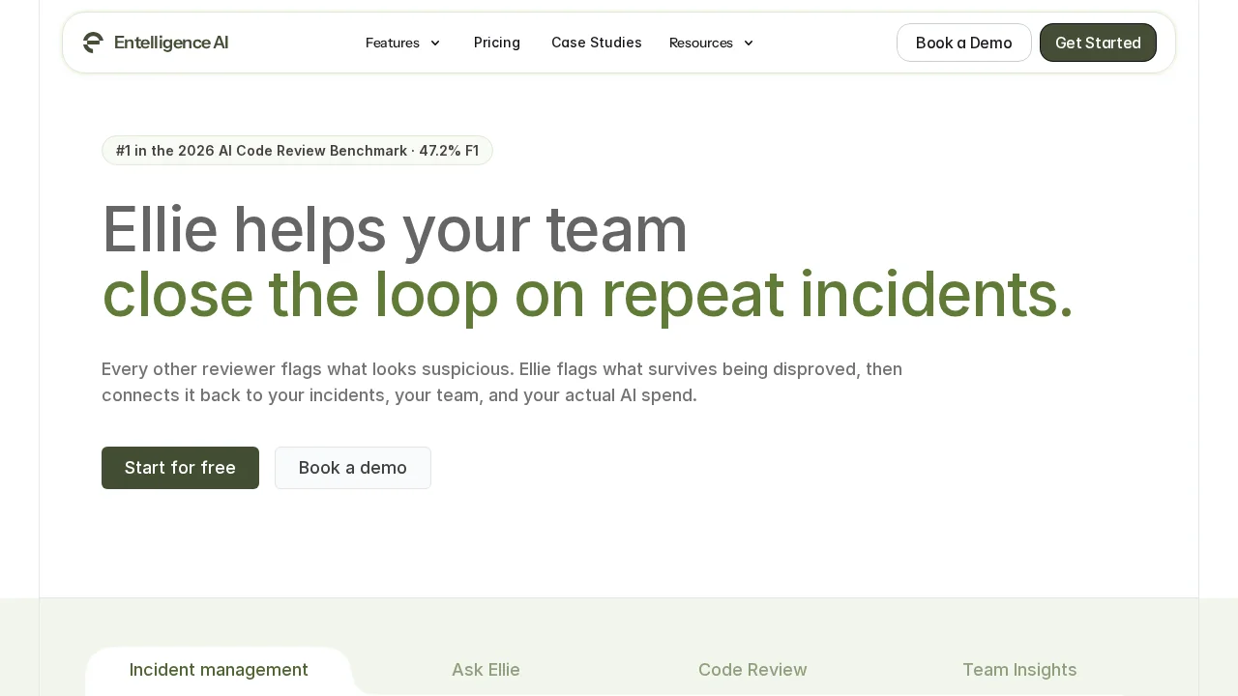The image size is (1238, 696).
Task: Switch to the Ask Ellie tab
Action: [x=486, y=670]
